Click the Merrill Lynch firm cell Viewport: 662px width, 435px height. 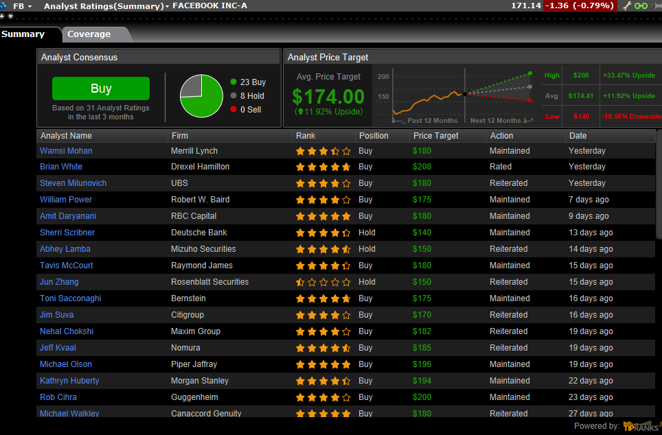(x=194, y=151)
